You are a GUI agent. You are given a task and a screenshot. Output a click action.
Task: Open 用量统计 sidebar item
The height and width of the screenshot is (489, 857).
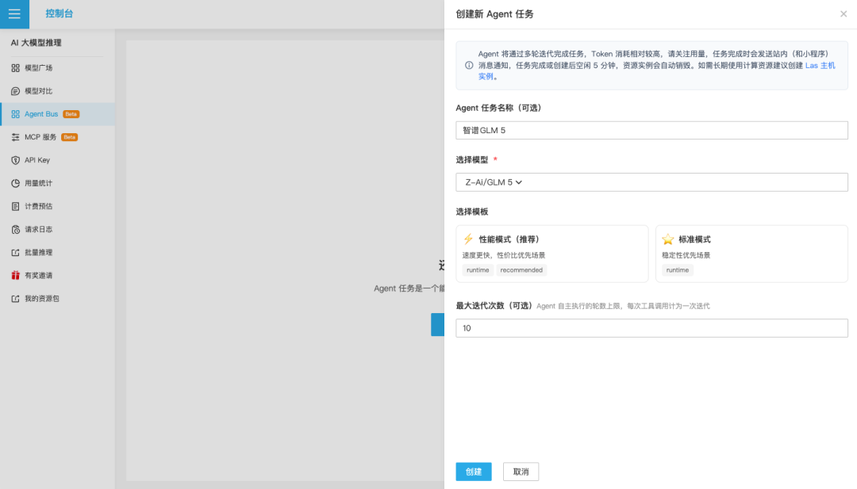pyautogui.click(x=57, y=183)
